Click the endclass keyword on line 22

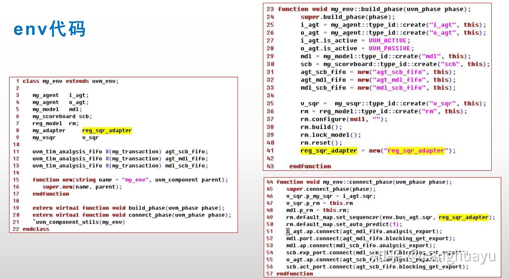click(35, 229)
